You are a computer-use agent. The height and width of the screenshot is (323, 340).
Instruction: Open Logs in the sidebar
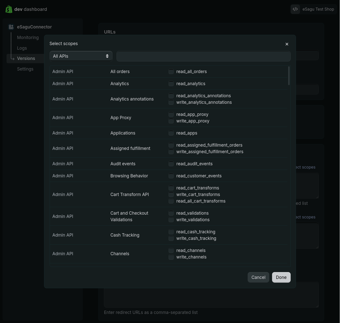click(x=22, y=48)
